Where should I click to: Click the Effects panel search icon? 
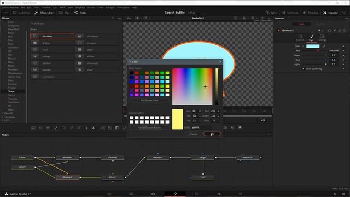[113, 18]
